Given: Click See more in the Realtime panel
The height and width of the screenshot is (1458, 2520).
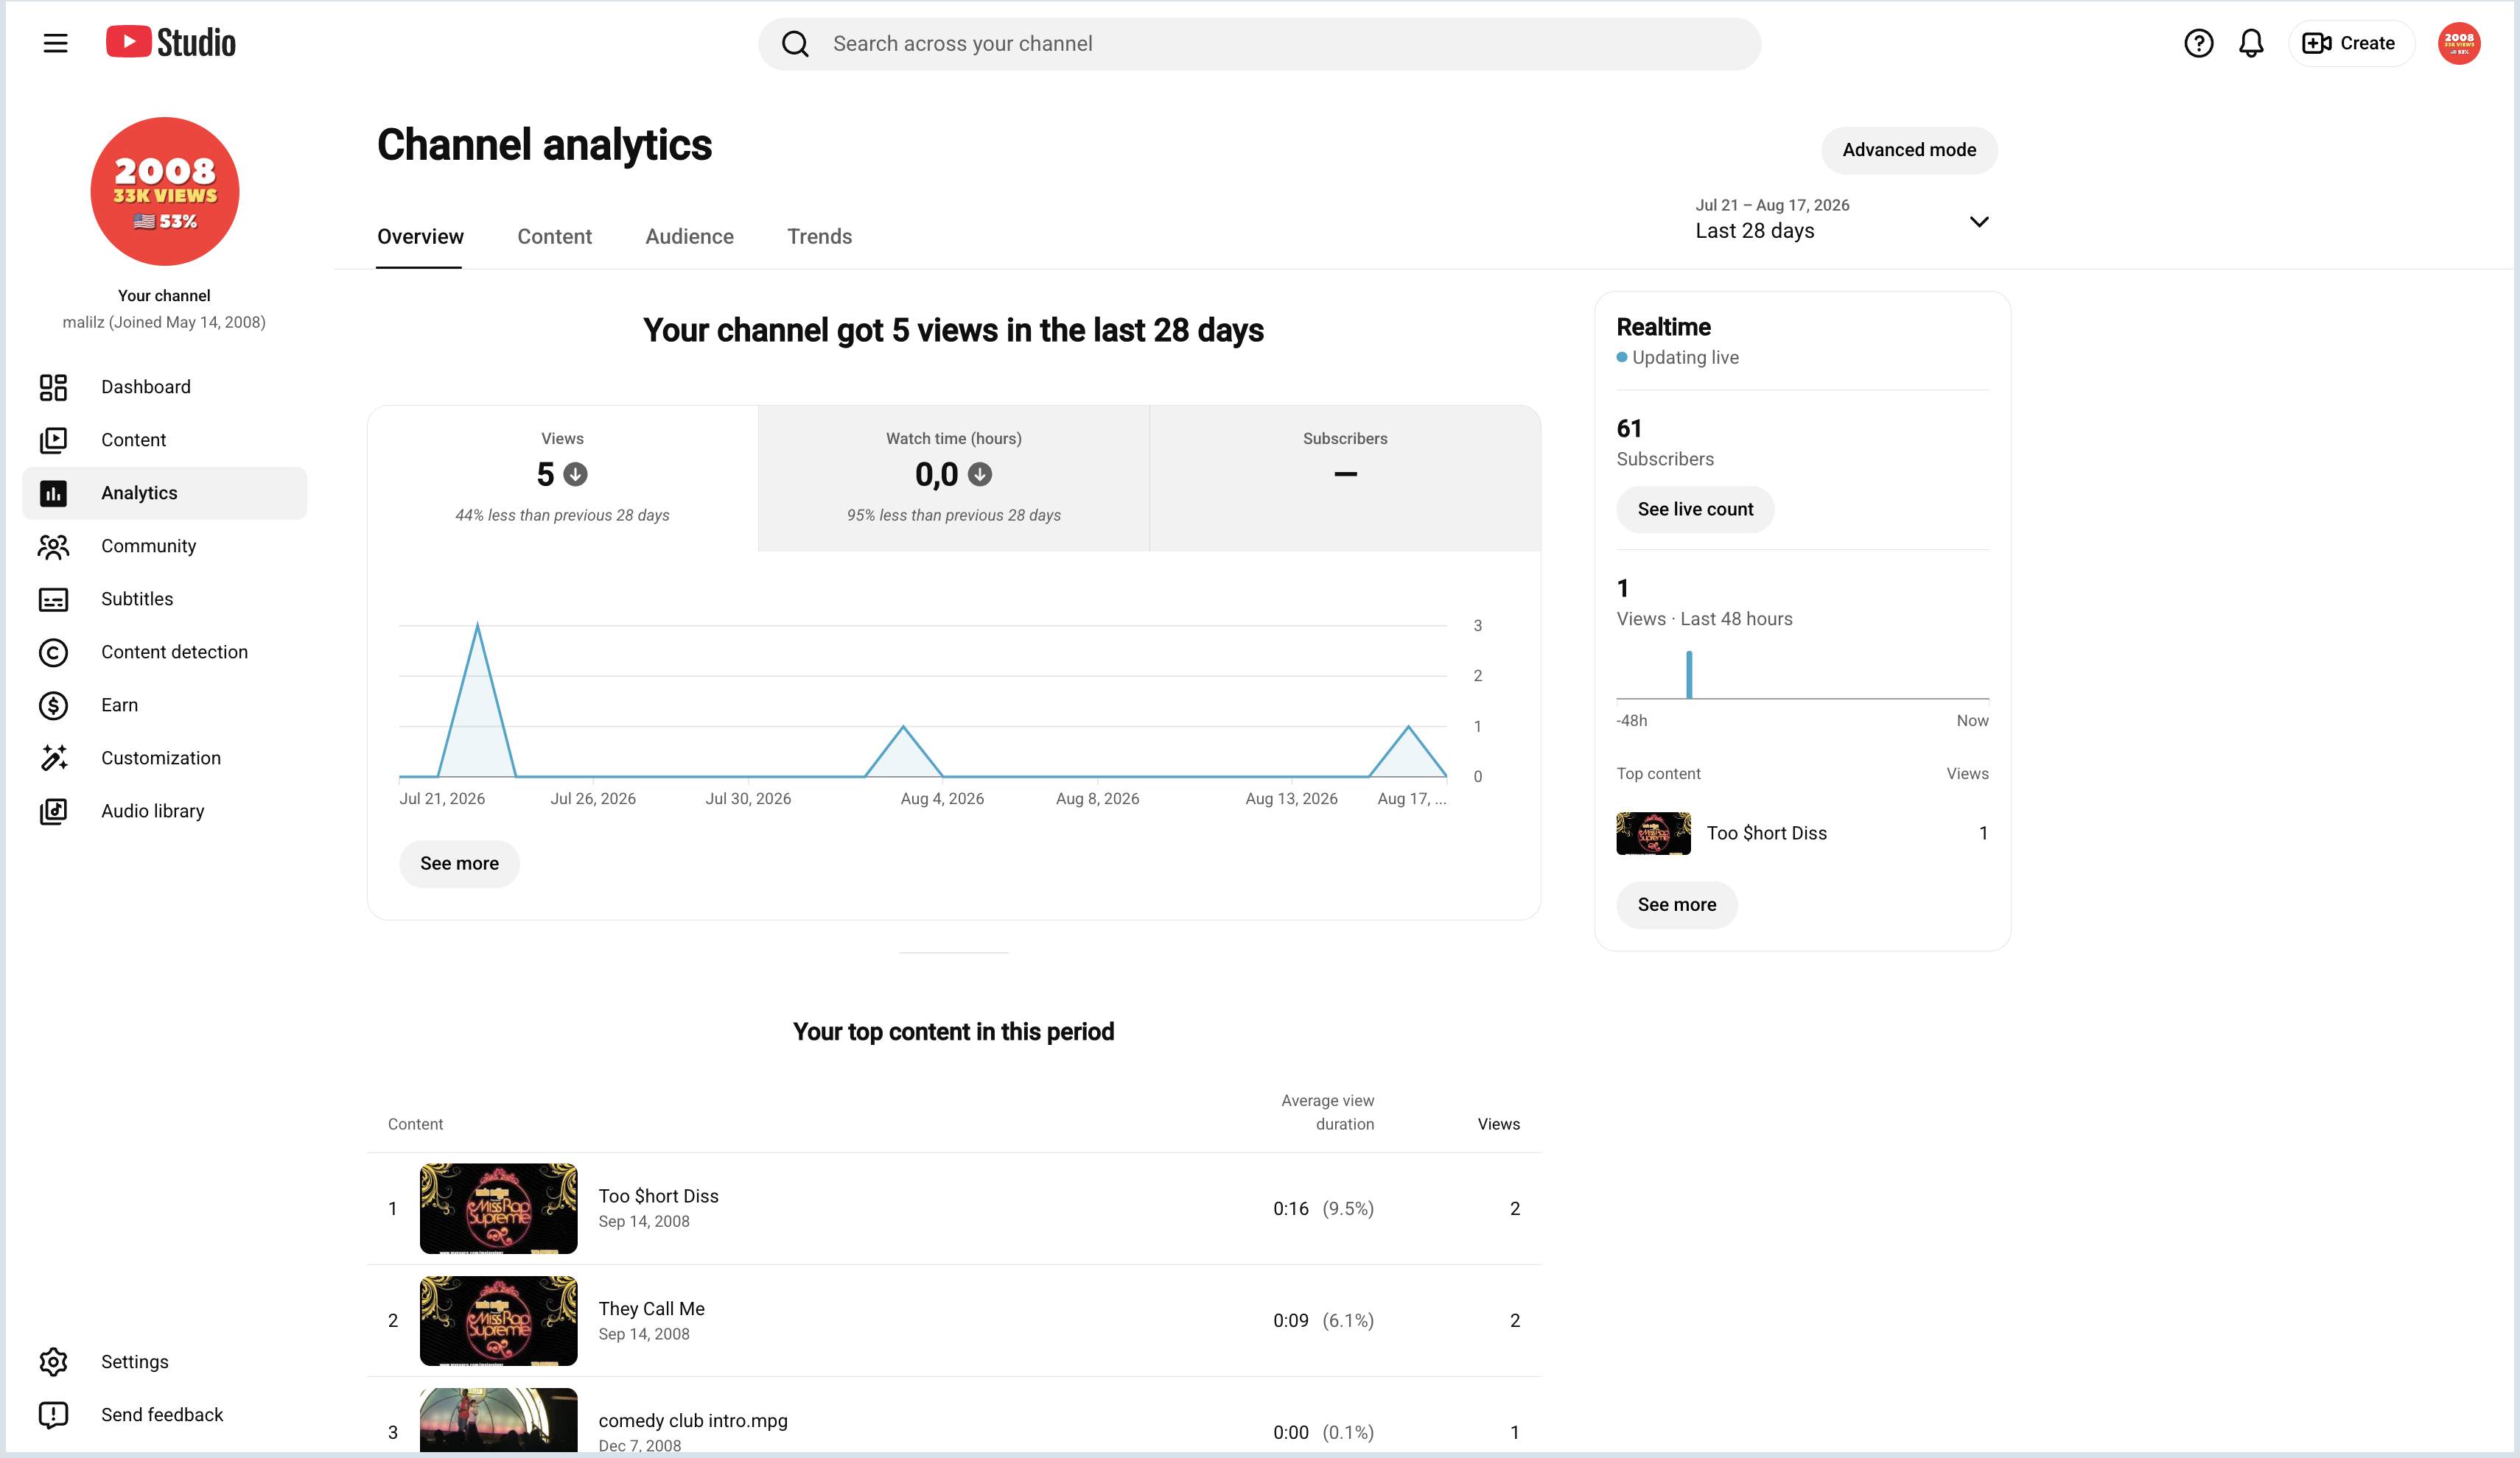Looking at the screenshot, I should [1677, 906].
